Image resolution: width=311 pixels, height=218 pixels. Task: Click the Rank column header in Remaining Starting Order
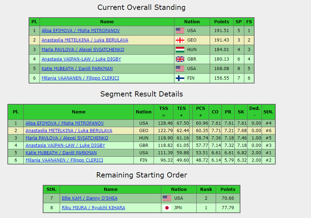pyautogui.click(x=206, y=189)
